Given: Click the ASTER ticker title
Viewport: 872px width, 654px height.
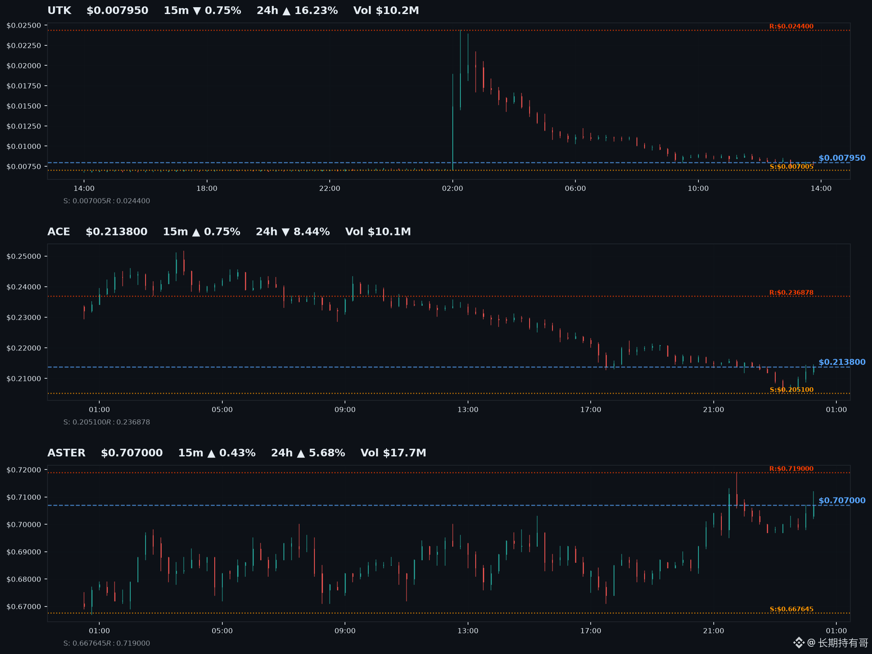Looking at the screenshot, I should click(x=67, y=453).
